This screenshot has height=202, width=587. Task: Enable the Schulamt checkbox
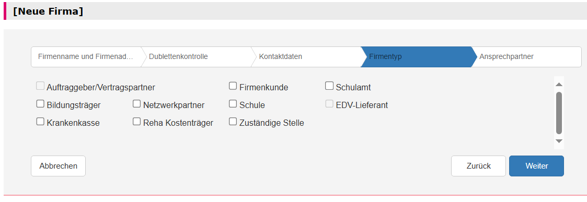tap(329, 86)
